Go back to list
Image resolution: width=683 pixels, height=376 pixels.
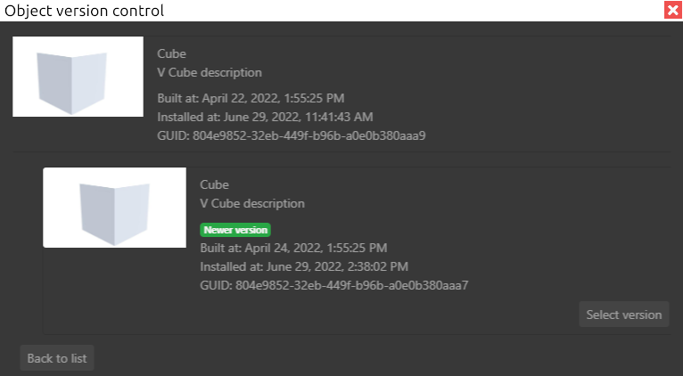57,358
